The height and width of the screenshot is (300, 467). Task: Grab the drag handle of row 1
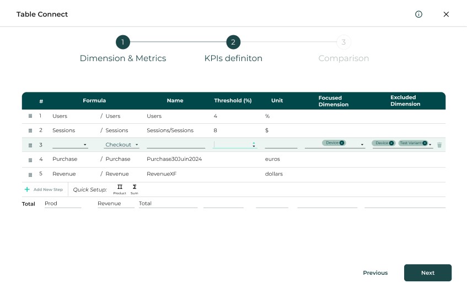click(30, 116)
